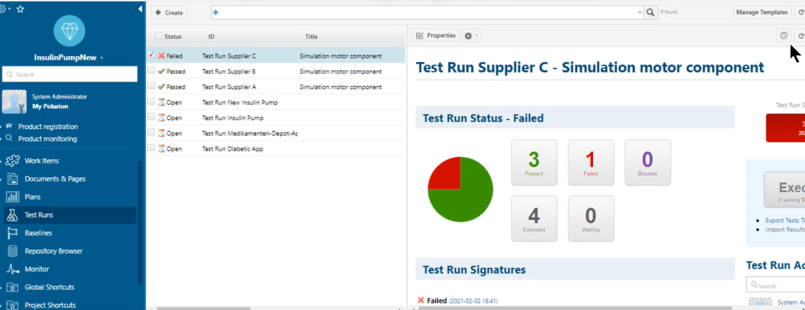Click the star favorites icon

(x=20, y=9)
